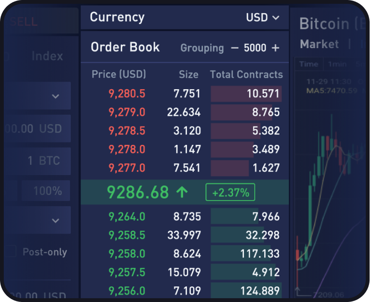Click the Price (USD) column header
Screen dimensions: 370x302
pos(119,75)
